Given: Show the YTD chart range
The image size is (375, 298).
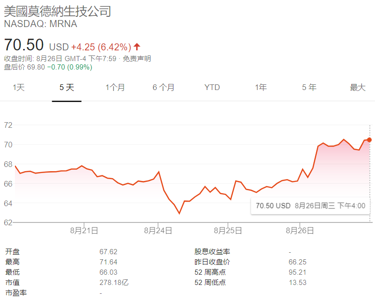Looking at the screenshot, I should (212, 87).
